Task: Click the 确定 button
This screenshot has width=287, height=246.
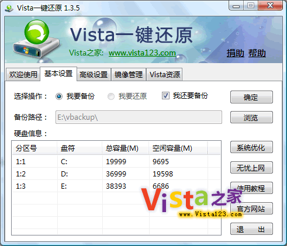Action: click(x=251, y=97)
